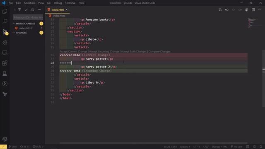Open the View menu
Viewport: 265px width, 149px height.
coord(41,3)
